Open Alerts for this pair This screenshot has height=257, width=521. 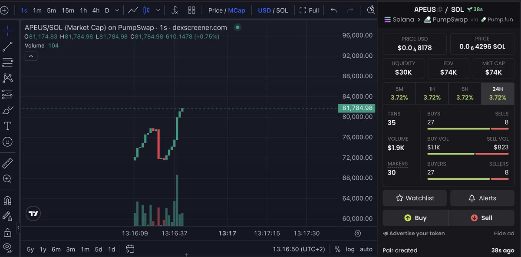click(482, 198)
